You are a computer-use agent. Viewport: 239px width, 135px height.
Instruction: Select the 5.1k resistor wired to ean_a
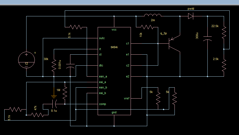[76, 27]
